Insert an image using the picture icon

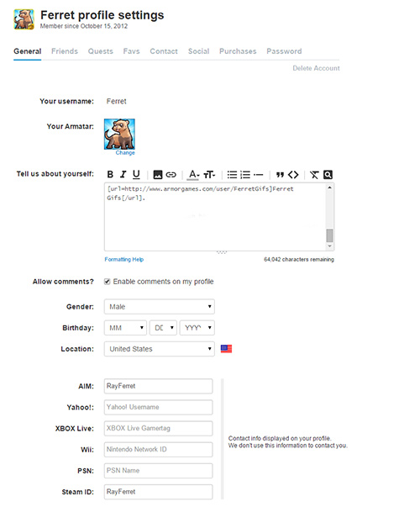[158, 175]
